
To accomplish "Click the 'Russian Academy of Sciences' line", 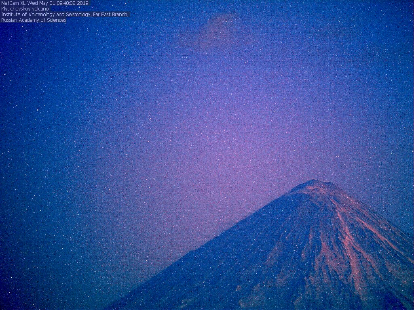I will (x=34, y=20).
